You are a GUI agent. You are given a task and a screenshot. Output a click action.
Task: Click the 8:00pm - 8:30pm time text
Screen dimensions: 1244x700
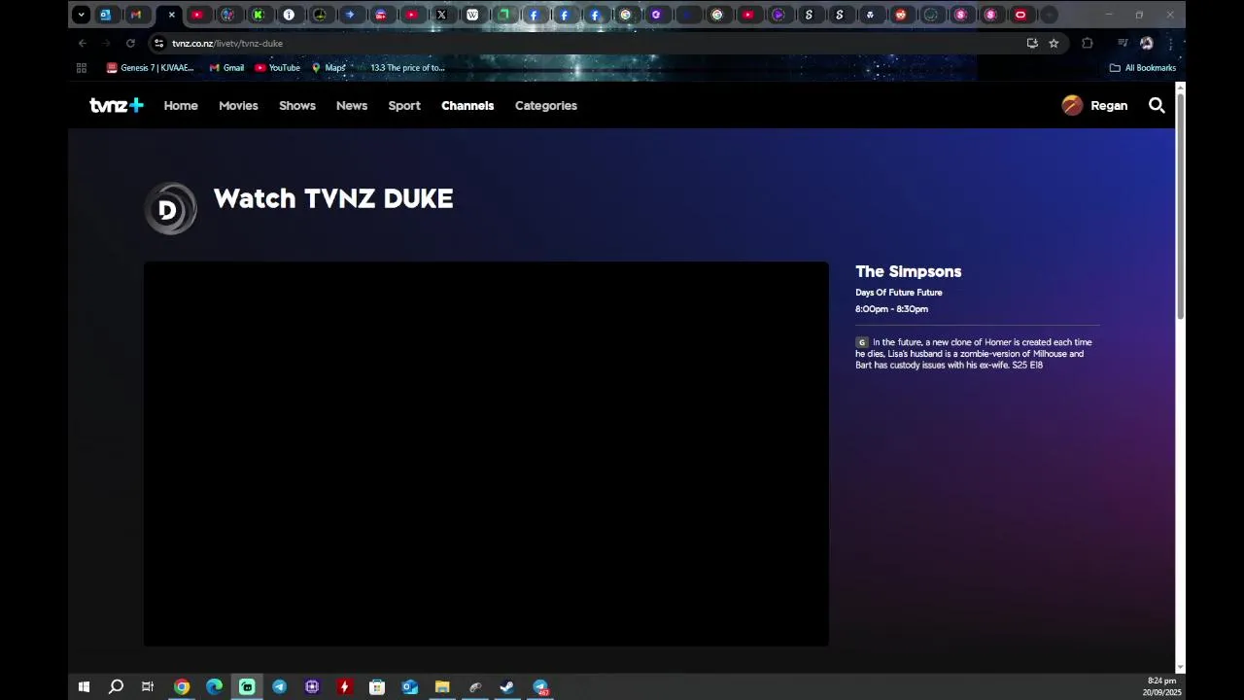891,309
